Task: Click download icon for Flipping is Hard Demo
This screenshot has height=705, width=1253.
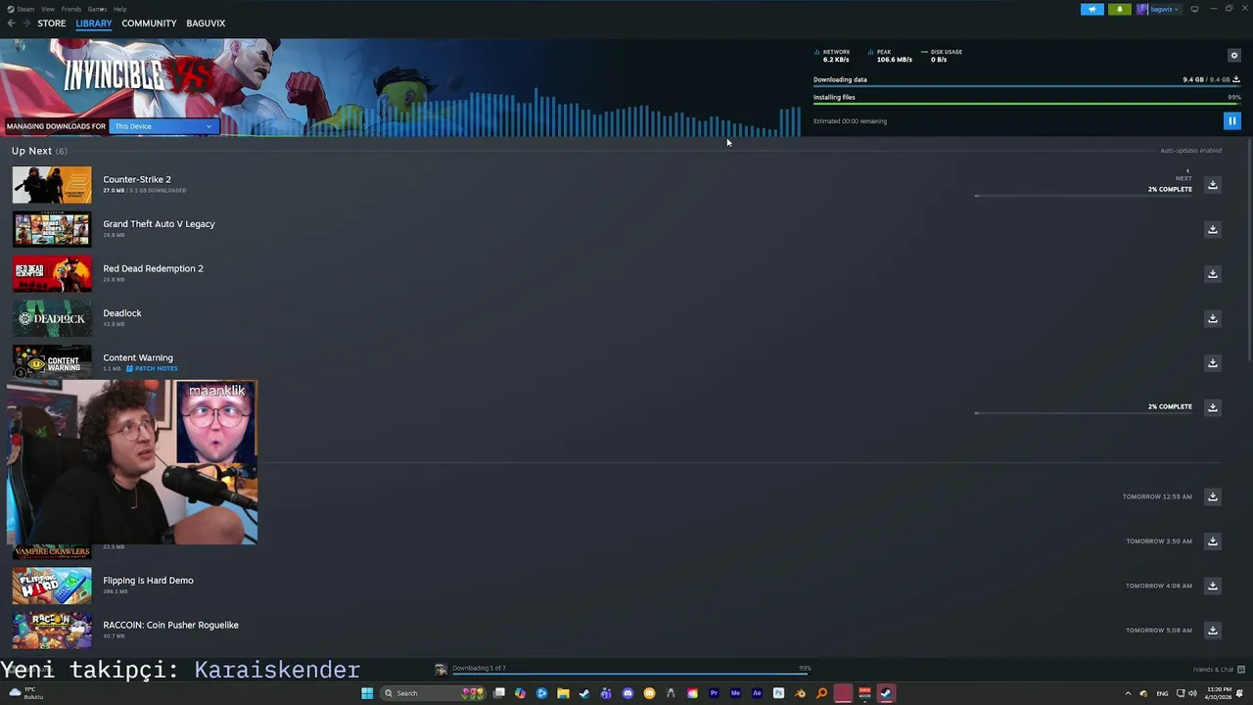Action: pyautogui.click(x=1212, y=586)
